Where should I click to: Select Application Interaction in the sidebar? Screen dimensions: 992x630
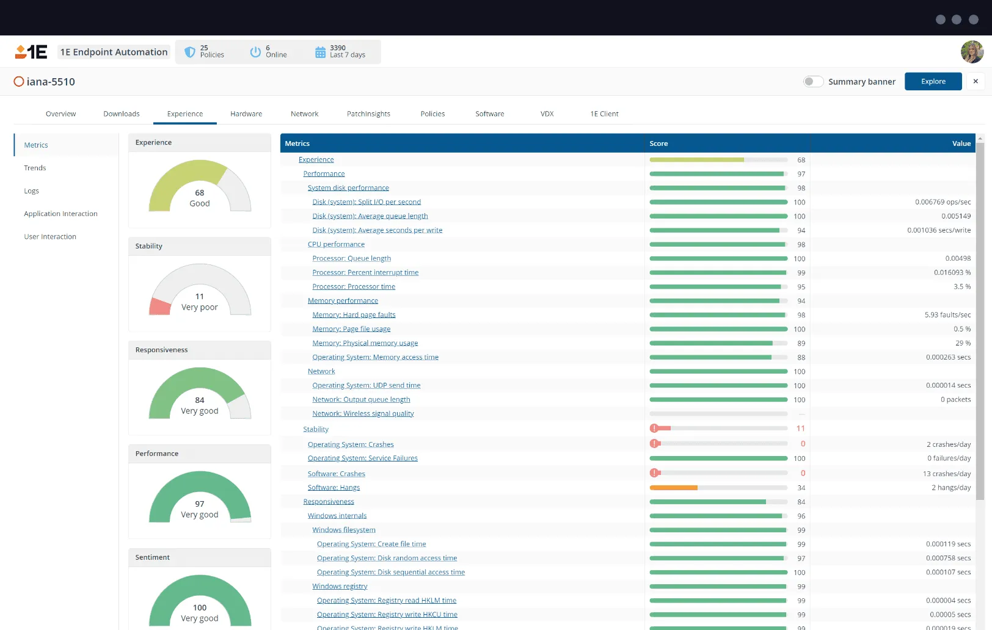[x=60, y=213]
